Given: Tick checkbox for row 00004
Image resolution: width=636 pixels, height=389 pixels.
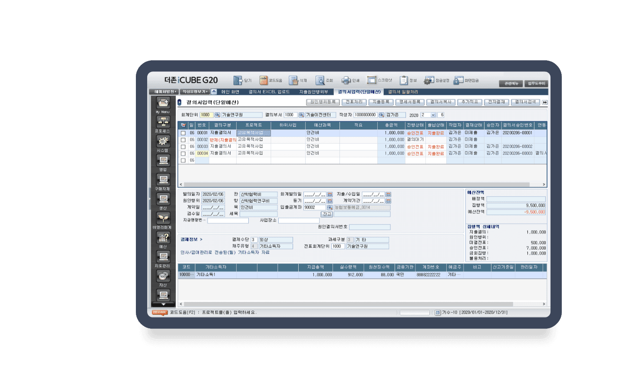Looking at the screenshot, I should pyautogui.click(x=183, y=153).
